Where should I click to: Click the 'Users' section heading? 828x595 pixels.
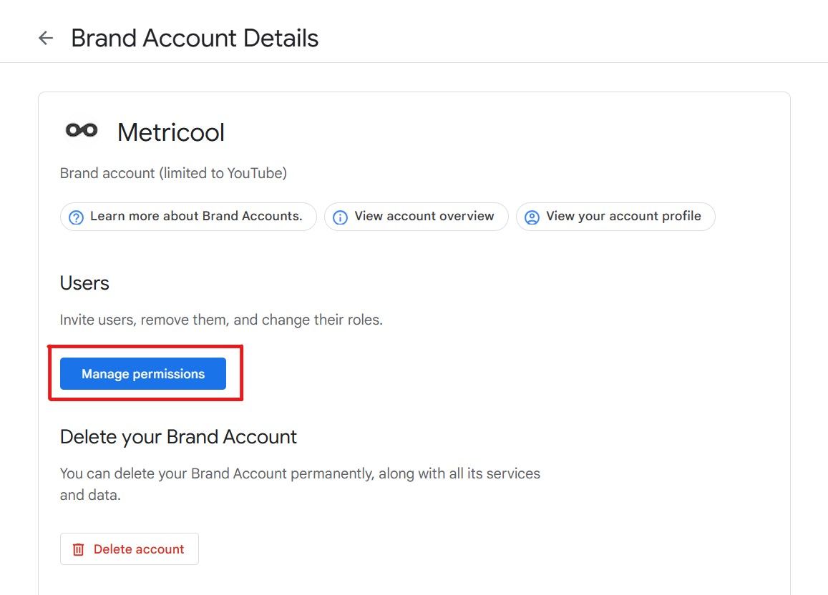point(84,283)
